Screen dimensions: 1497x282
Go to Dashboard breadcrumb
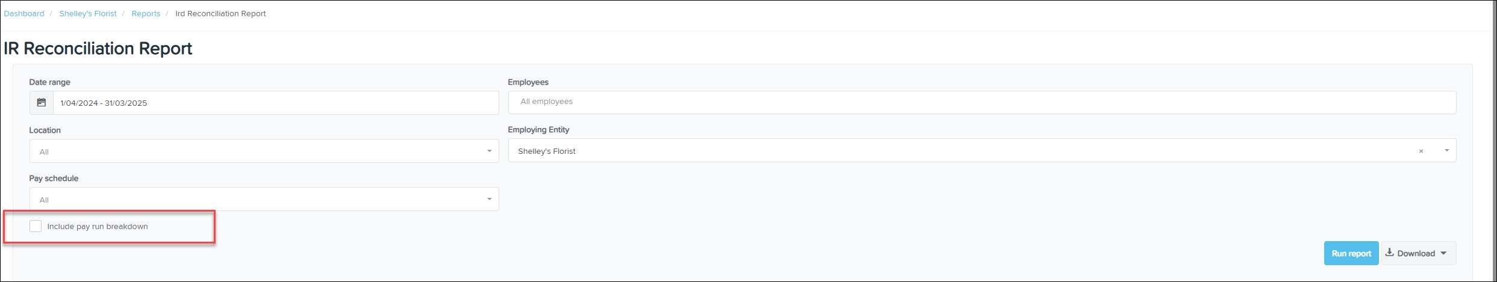point(24,14)
